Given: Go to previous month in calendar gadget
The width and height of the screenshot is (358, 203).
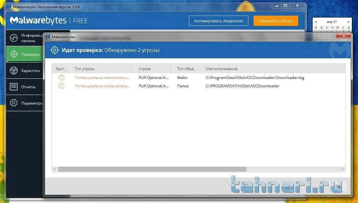Looking at the screenshot, I should point(316,22).
